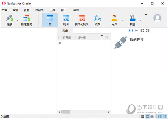
Task: Open the 收藏夹 favorites menu
Action: (x=39, y=10)
